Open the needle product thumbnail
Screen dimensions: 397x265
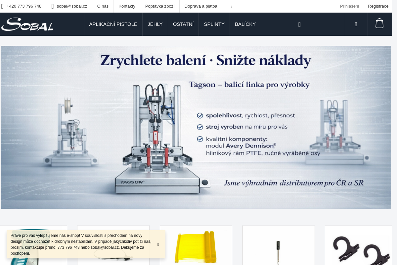279,245
